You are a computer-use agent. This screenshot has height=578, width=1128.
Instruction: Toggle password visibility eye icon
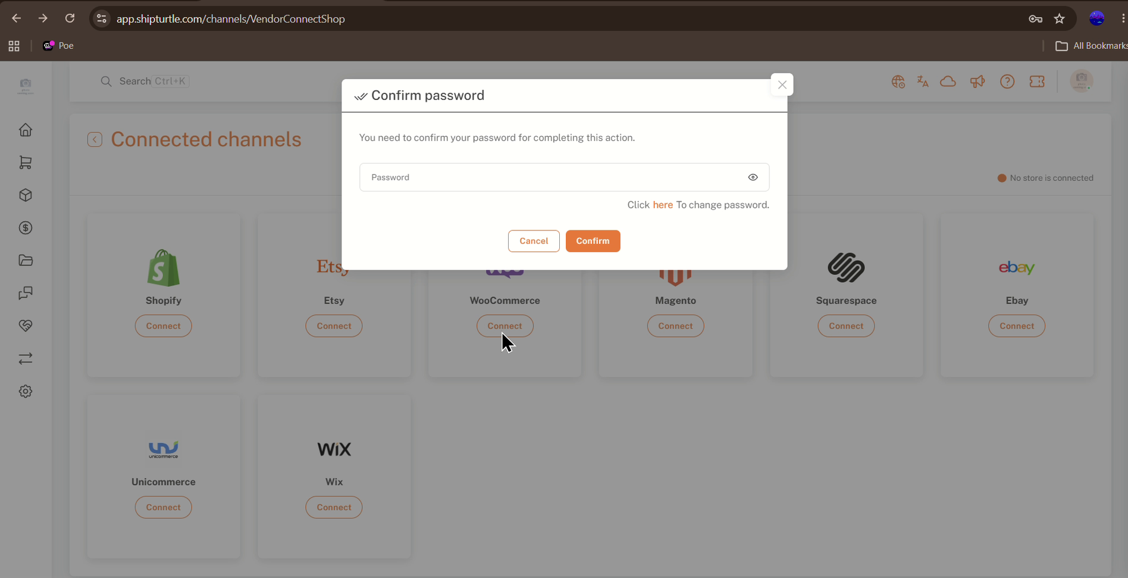(x=753, y=177)
